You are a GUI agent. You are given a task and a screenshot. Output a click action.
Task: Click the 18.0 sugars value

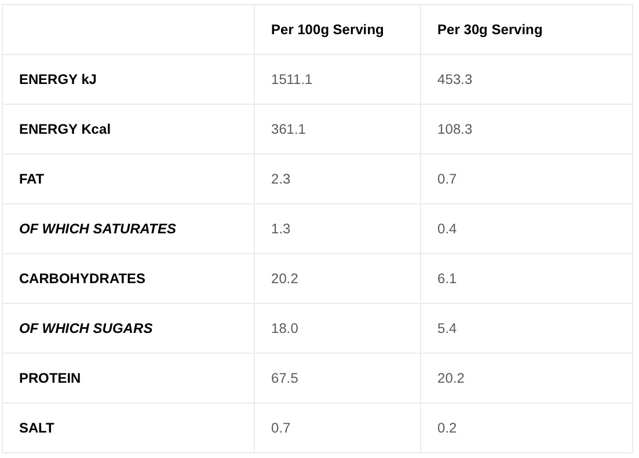click(284, 328)
